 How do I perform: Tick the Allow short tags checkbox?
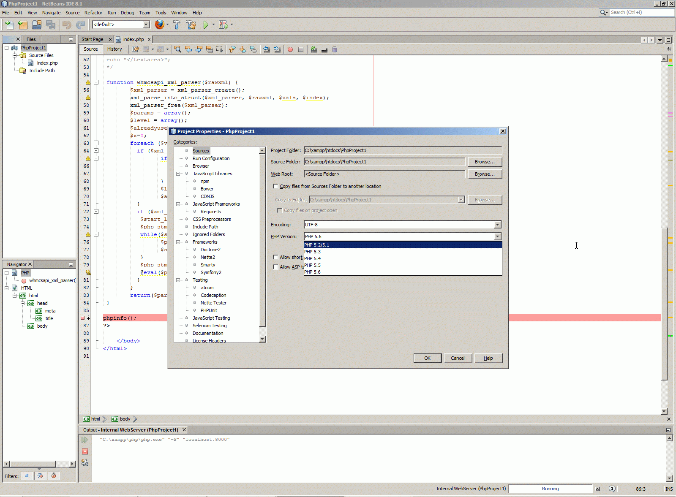point(275,257)
